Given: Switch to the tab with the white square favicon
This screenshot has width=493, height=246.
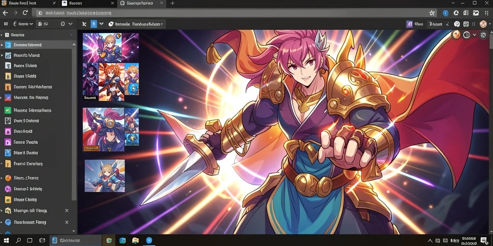Looking at the screenshot, I should [88, 3].
